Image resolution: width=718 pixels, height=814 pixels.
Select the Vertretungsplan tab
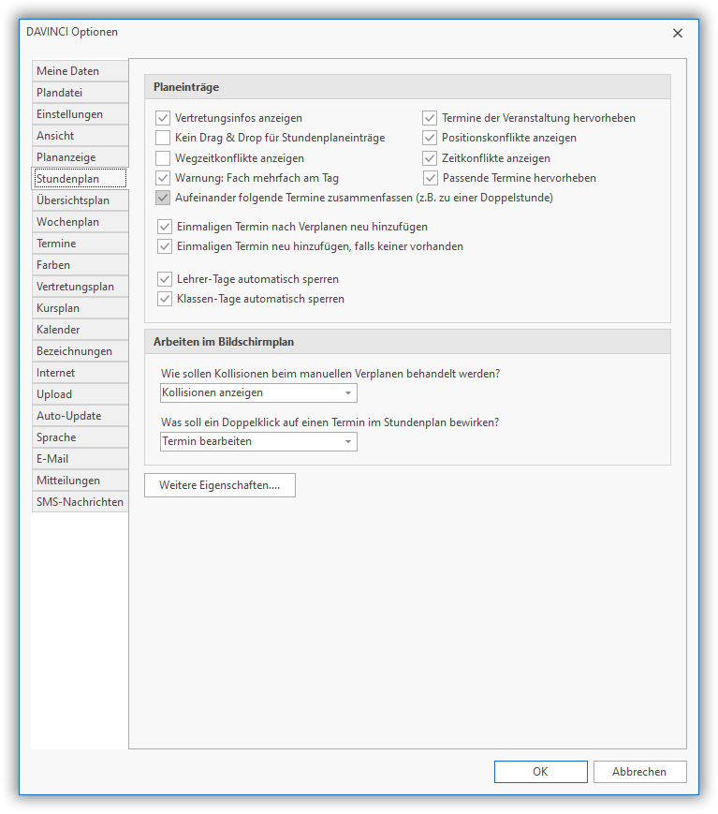(80, 287)
